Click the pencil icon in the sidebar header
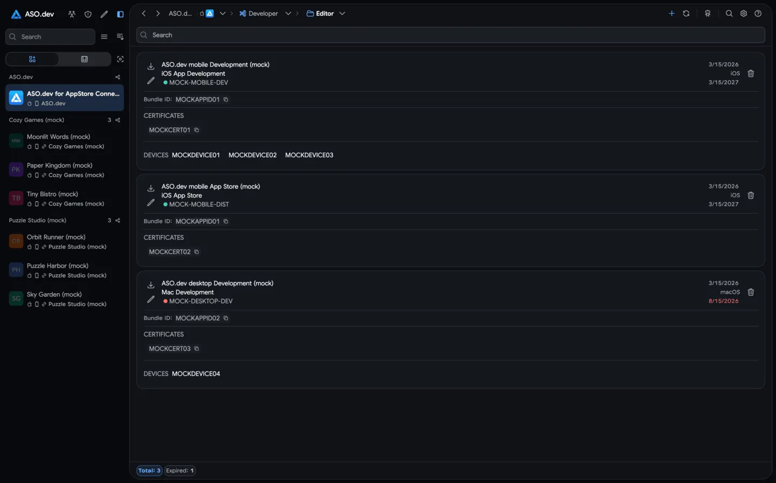Screen dimensions: 776x483 pos(104,14)
